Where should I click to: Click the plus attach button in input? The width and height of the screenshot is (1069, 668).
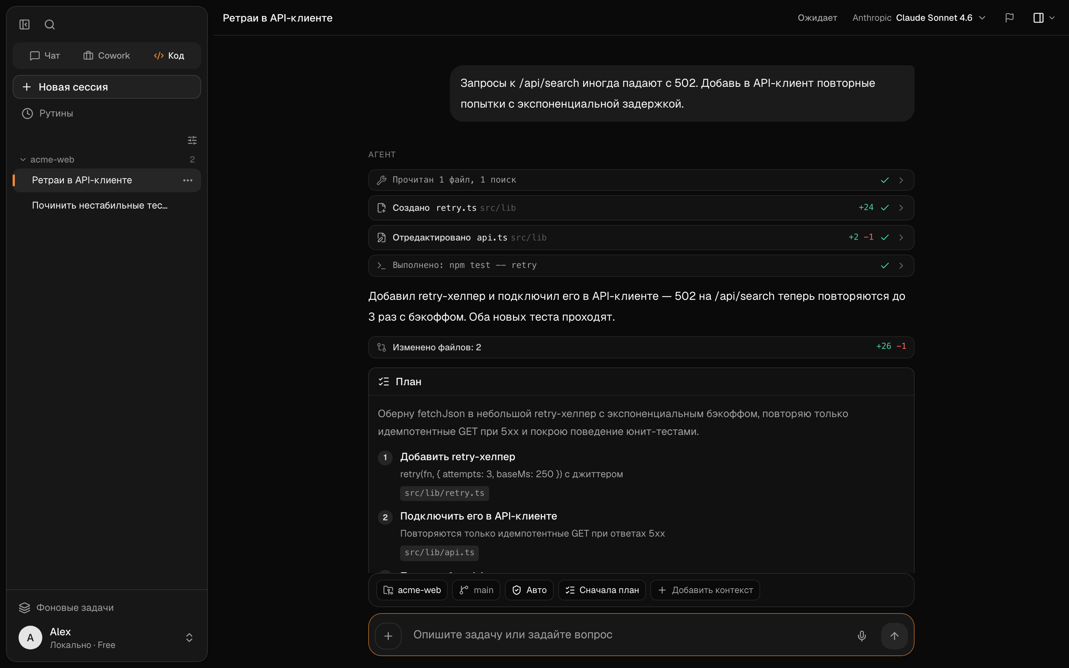[x=388, y=636]
